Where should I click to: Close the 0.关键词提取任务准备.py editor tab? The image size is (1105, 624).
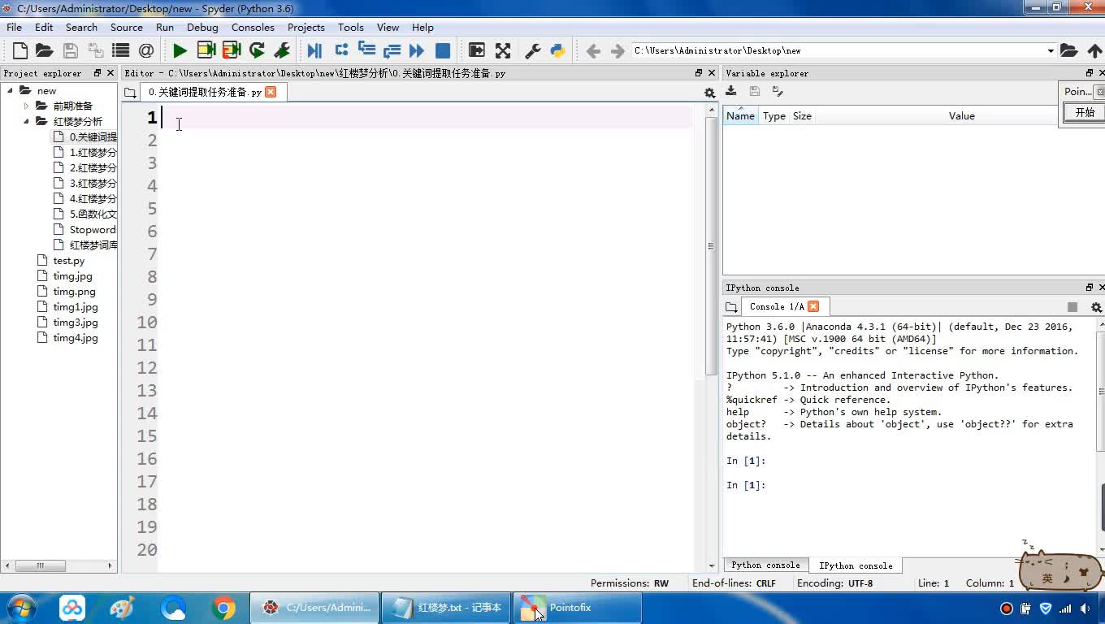point(271,92)
